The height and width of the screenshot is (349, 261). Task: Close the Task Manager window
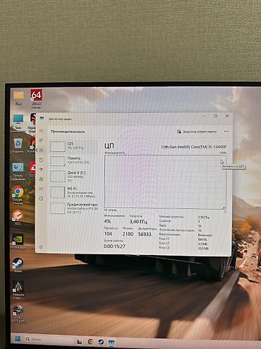tap(227, 116)
